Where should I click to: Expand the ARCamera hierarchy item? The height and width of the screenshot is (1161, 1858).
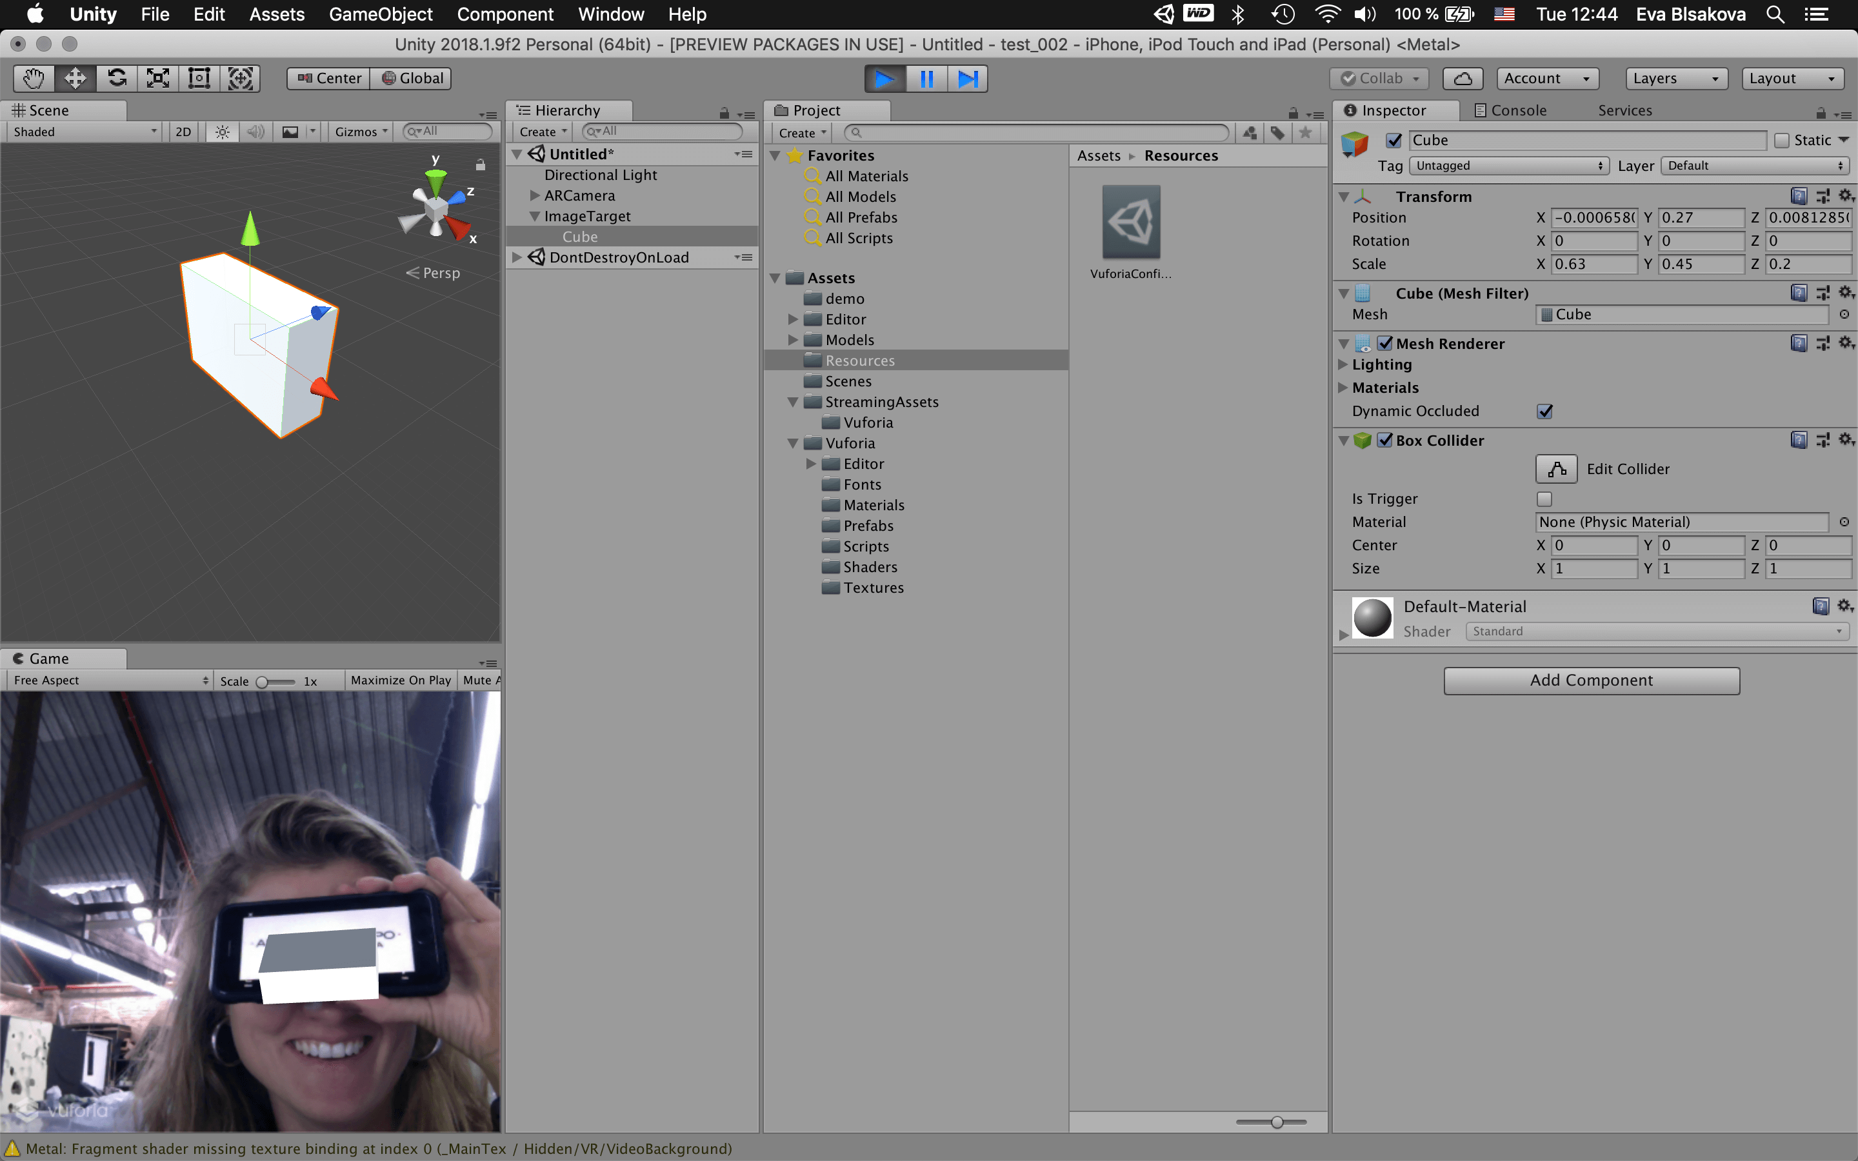click(535, 196)
